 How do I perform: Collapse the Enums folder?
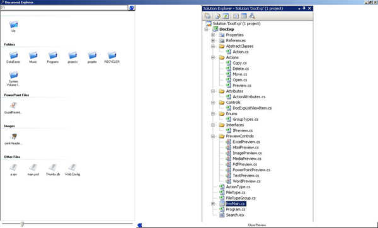[x=213, y=113]
